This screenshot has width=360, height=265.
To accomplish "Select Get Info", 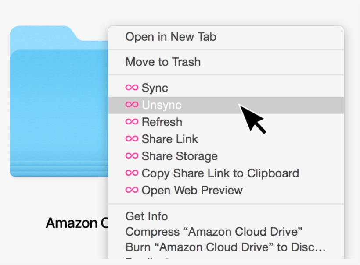I will tap(147, 216).
